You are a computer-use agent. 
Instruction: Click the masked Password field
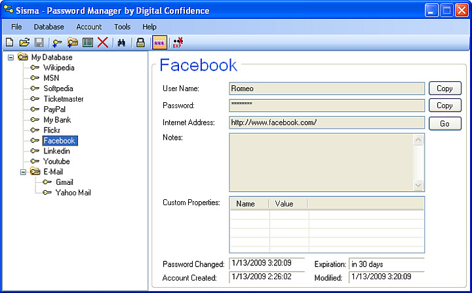[327, 106]
